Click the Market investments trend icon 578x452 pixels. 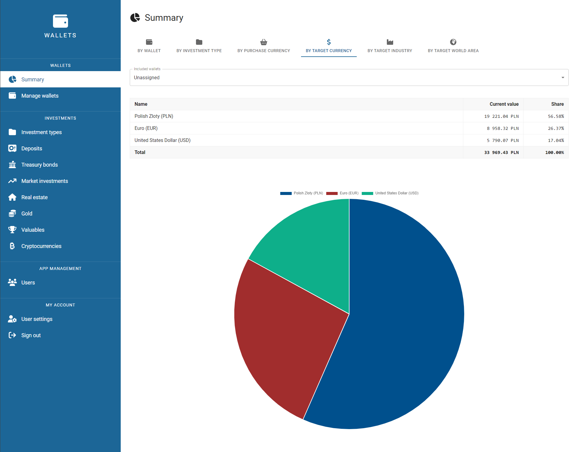[x=12, y=181]
